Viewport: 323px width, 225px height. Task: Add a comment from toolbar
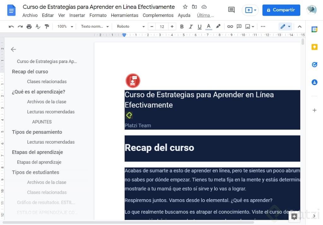point(239,26)
